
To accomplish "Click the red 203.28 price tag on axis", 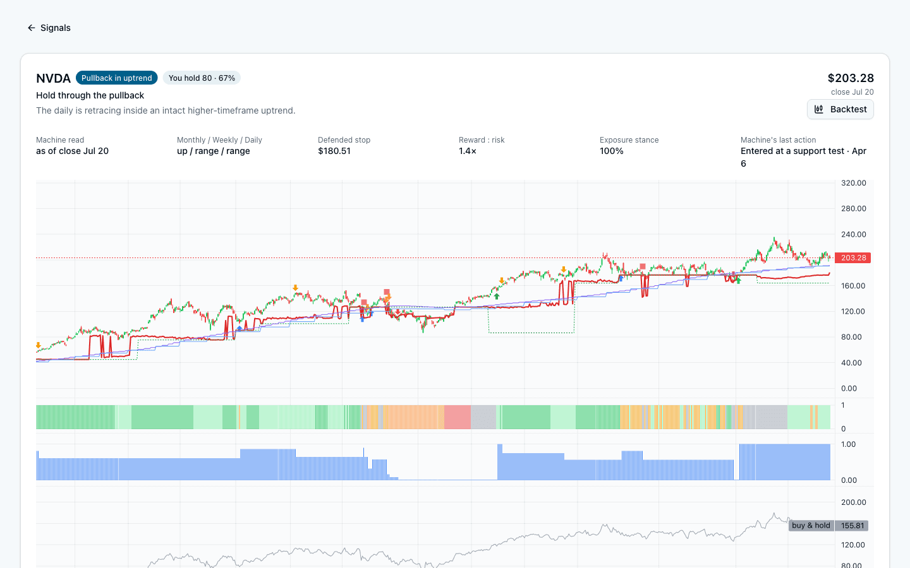I will coord(853,257).
